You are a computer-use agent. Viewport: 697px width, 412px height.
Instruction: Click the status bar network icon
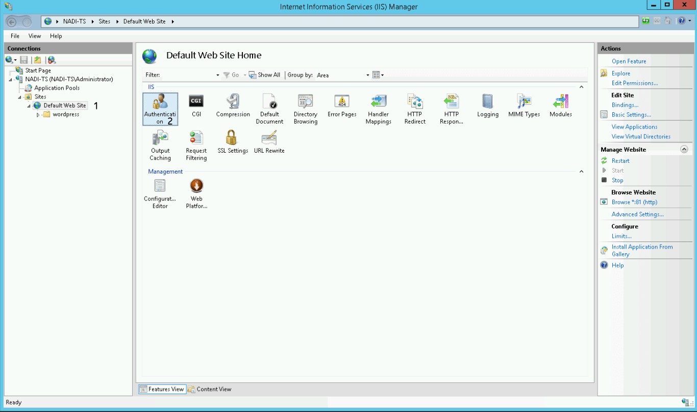tap(685, 402)
